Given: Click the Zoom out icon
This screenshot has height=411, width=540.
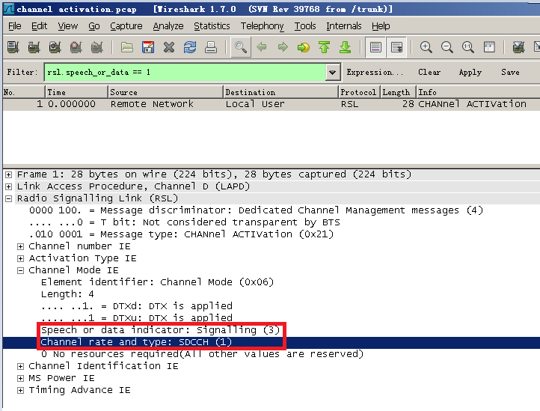Looking at the screenshot, I should click(447, 47).
